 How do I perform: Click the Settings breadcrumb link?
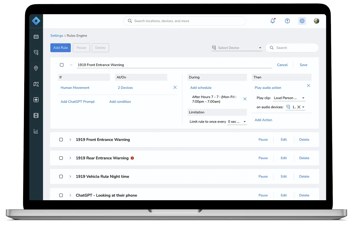pos(57,36)
